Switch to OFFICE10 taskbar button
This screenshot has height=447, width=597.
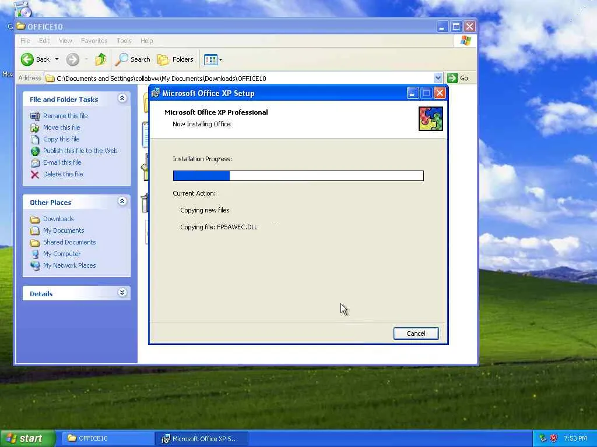tap(108, 439)
